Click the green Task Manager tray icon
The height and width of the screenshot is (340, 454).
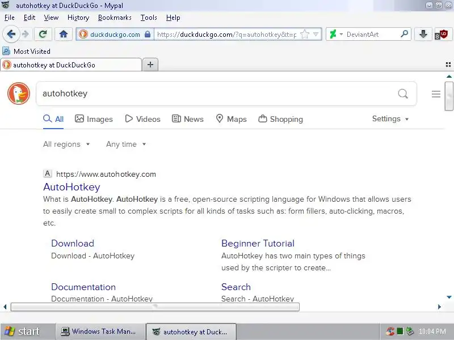pos(400,331)
